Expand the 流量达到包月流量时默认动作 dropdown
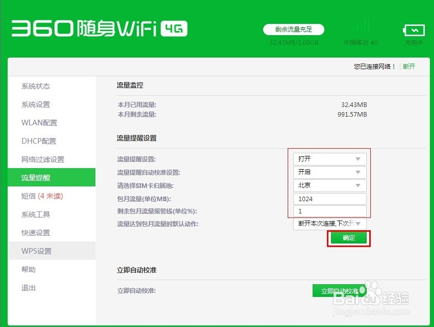 [x=329, y=224]
